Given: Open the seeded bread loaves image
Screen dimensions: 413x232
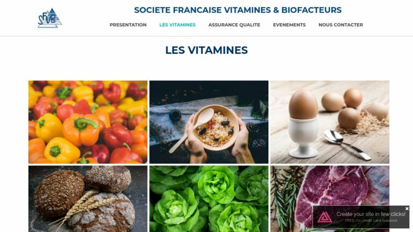Looking at the screenshot, I should click(x=88, y=199).
